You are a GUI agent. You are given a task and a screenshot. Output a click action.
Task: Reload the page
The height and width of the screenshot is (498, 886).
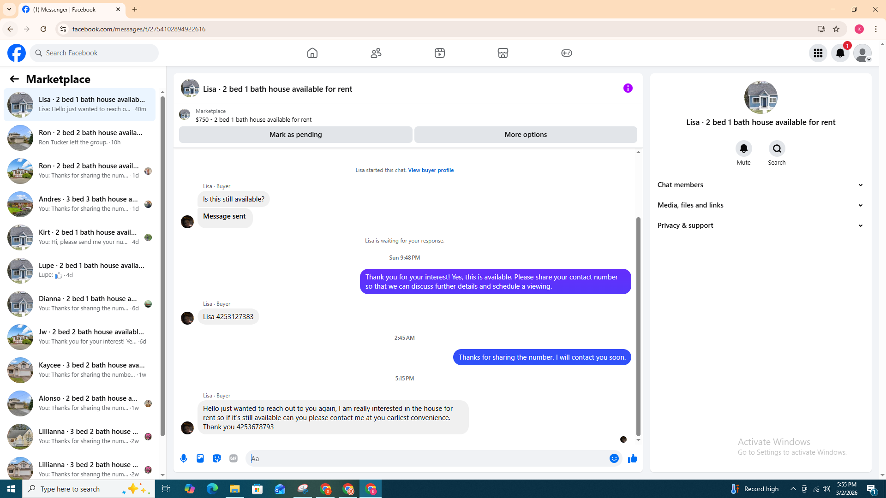click(43, 29)
